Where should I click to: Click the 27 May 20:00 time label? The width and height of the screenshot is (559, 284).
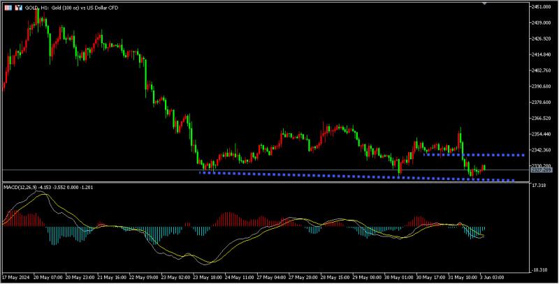click(x=303, y=277)
